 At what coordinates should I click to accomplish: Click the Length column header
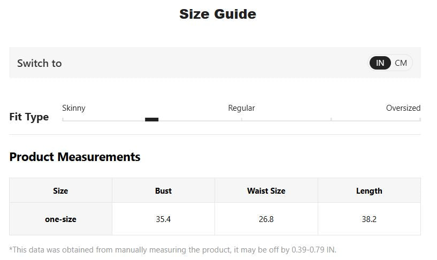369,191
